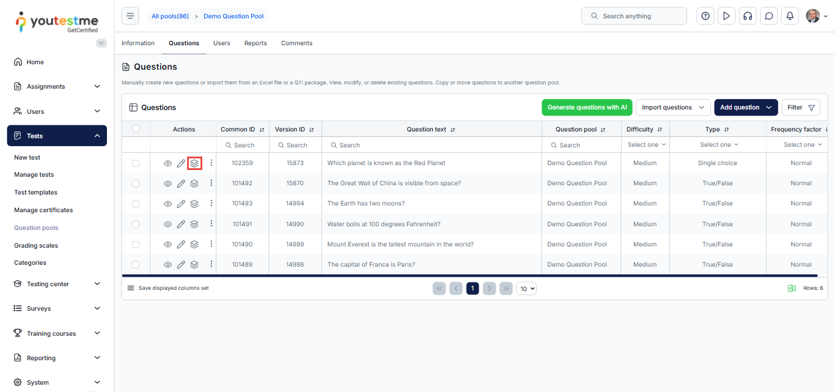
Task: Open the Difficulty filter dropdown
Action: coord(646,145)
